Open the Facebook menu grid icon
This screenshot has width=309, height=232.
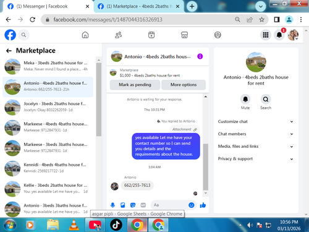click(266, 35)
